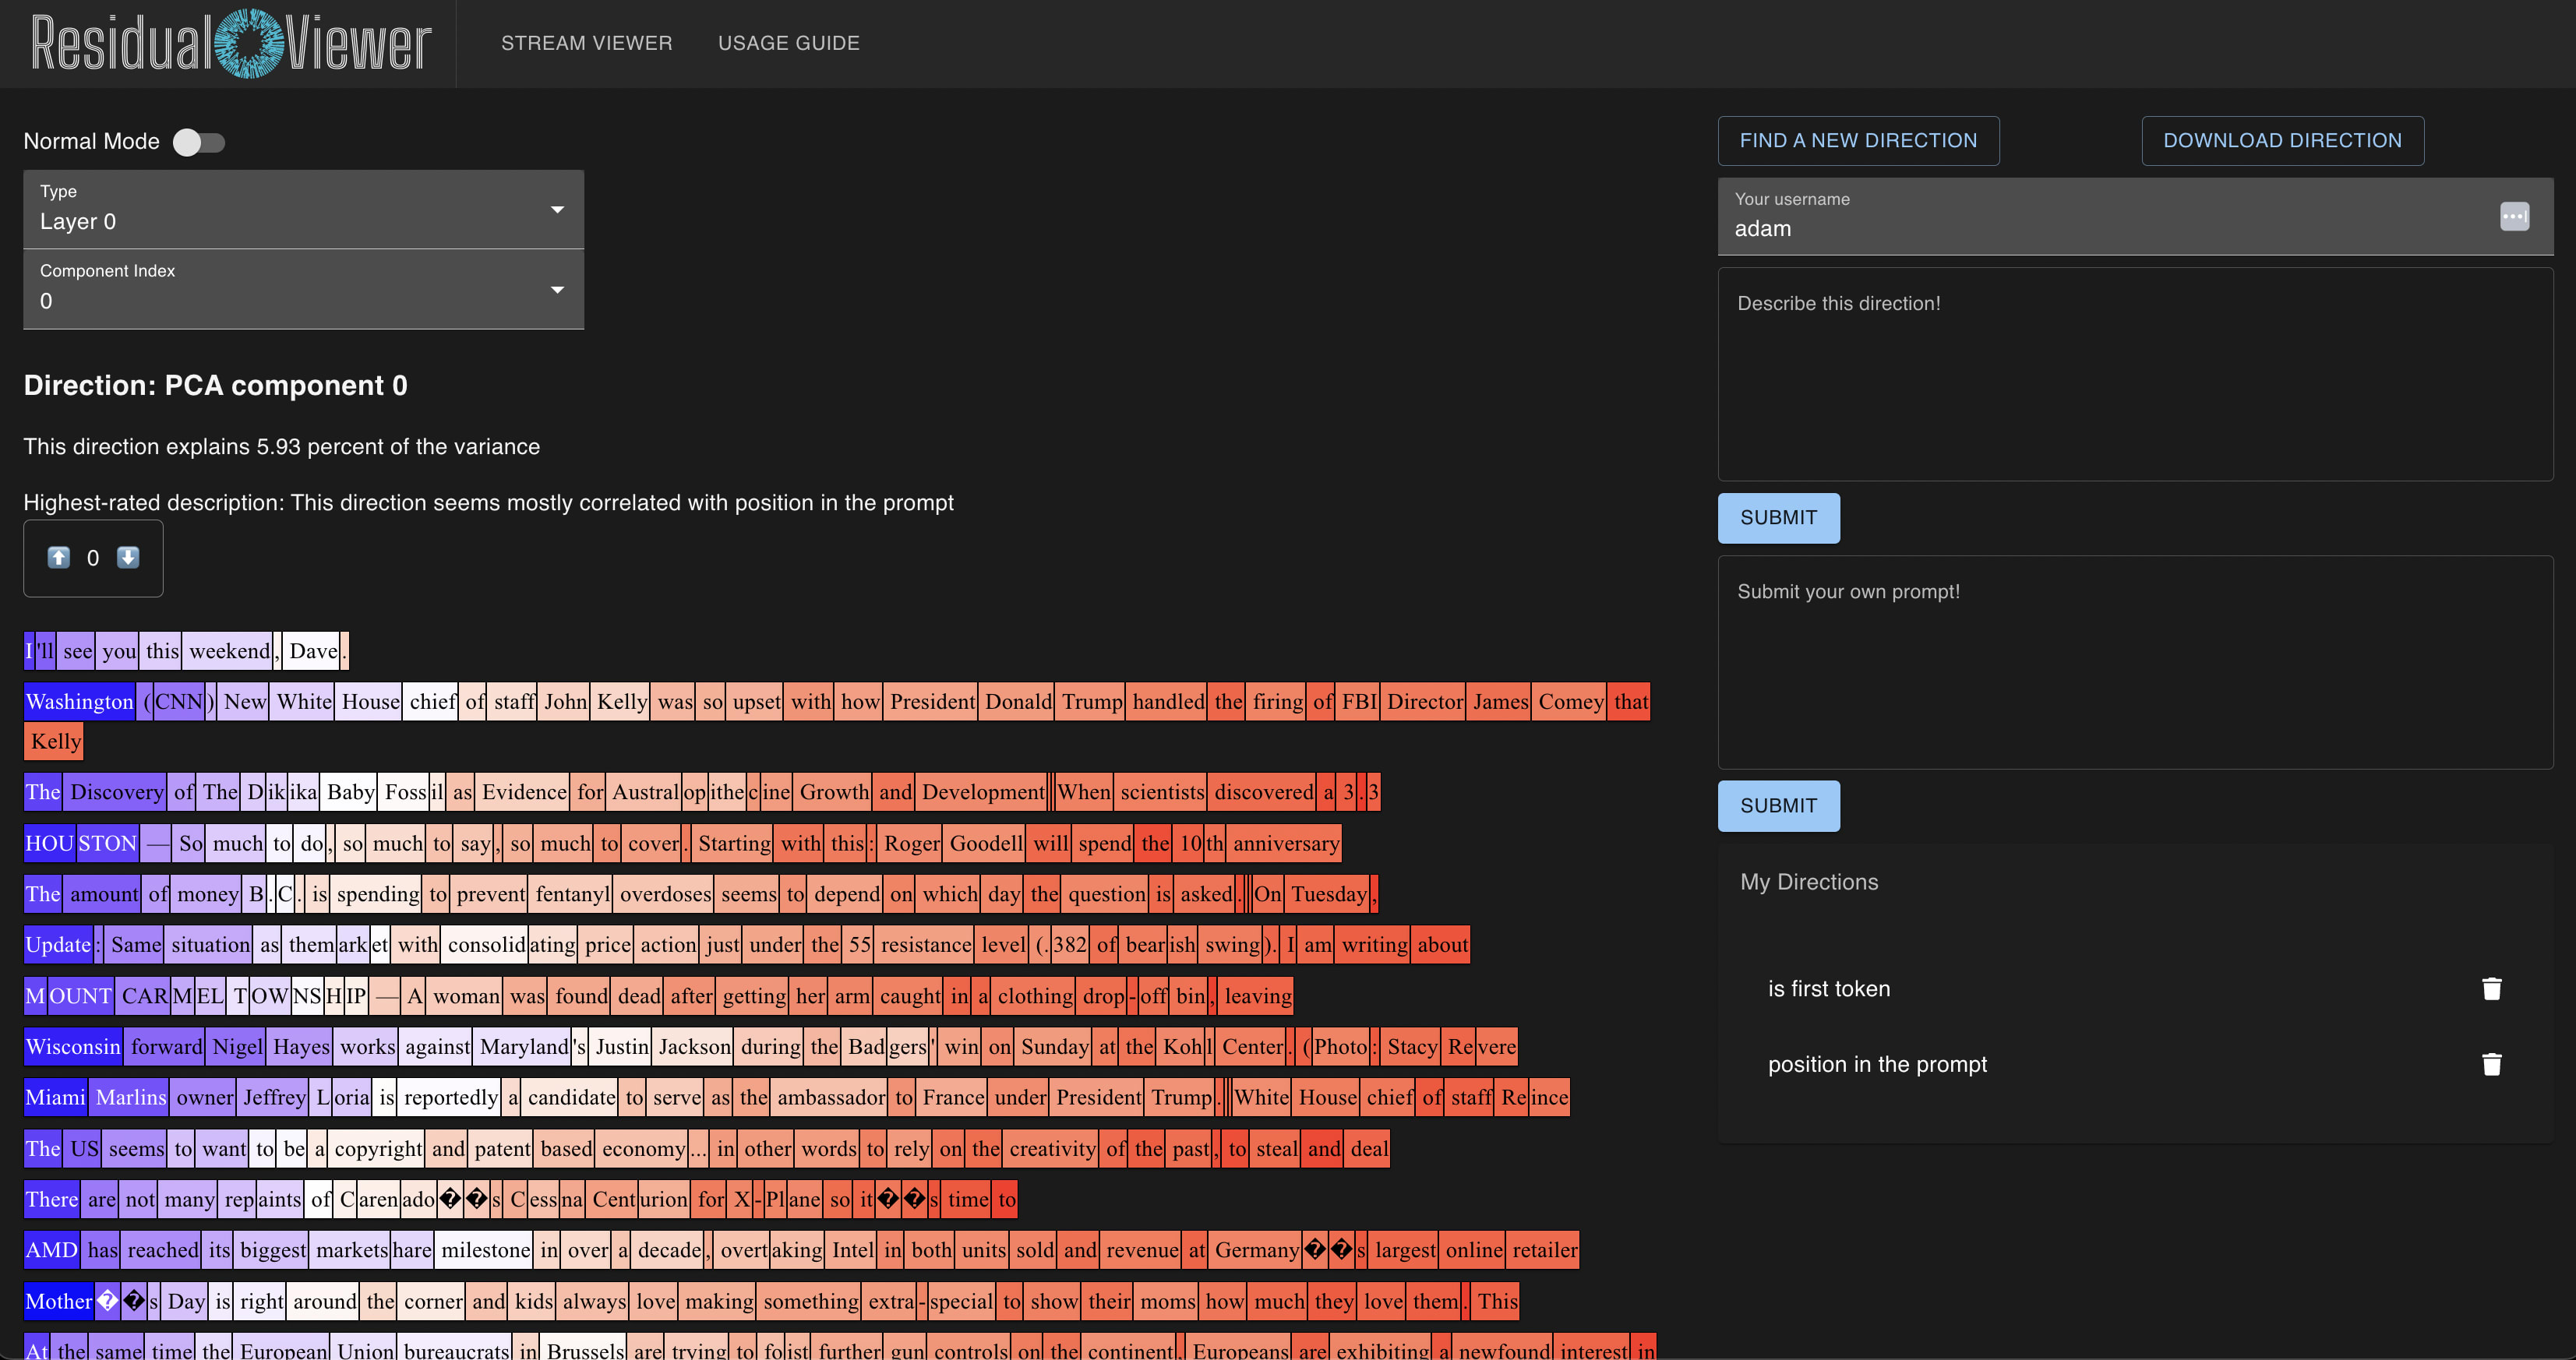
Task: Click Find a New Direction button
Action: tap(1858, 141)
